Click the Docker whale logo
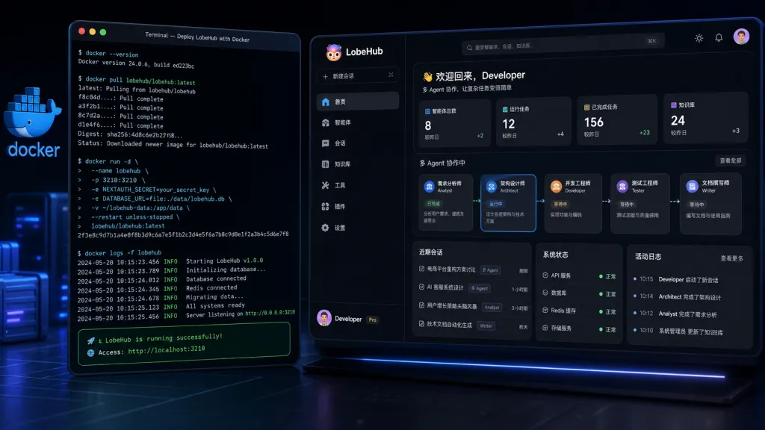Viewport: 765px width, 430px height. pyautogui.click(x=32, y=113)
